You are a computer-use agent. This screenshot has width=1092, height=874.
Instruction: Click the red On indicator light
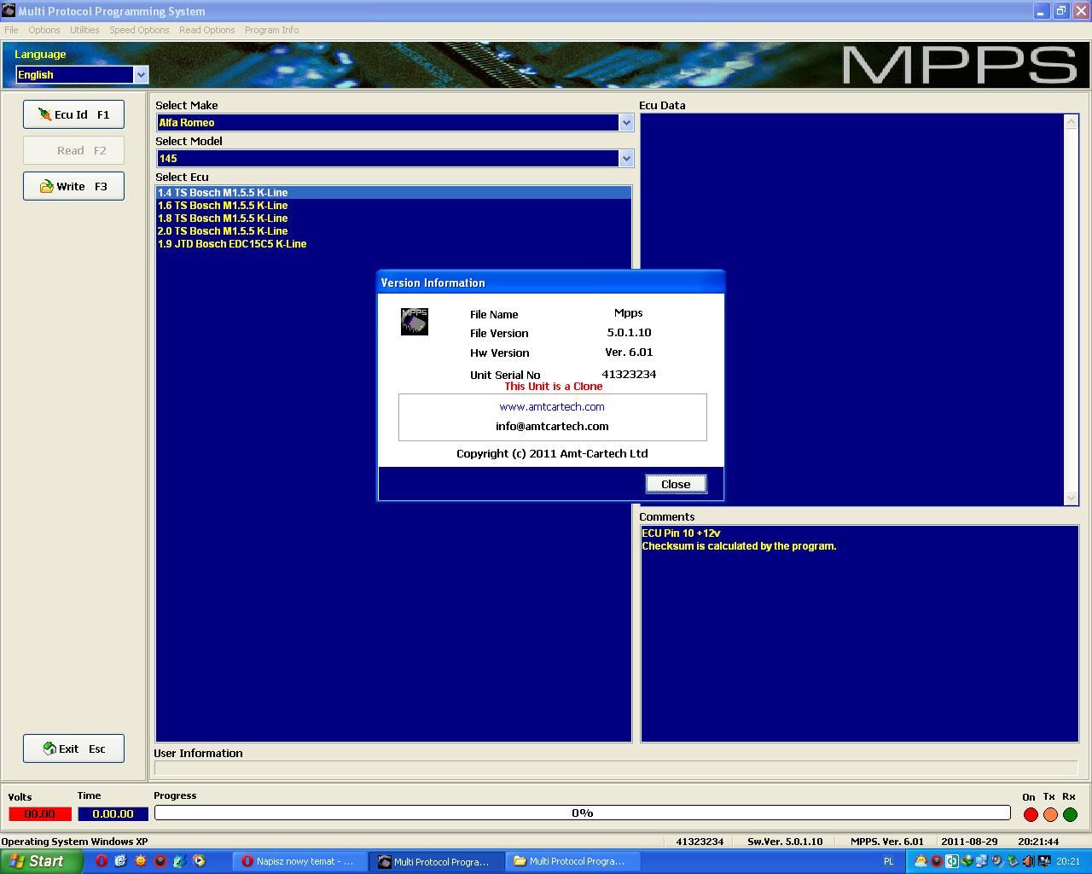[x=1031, y=814]
